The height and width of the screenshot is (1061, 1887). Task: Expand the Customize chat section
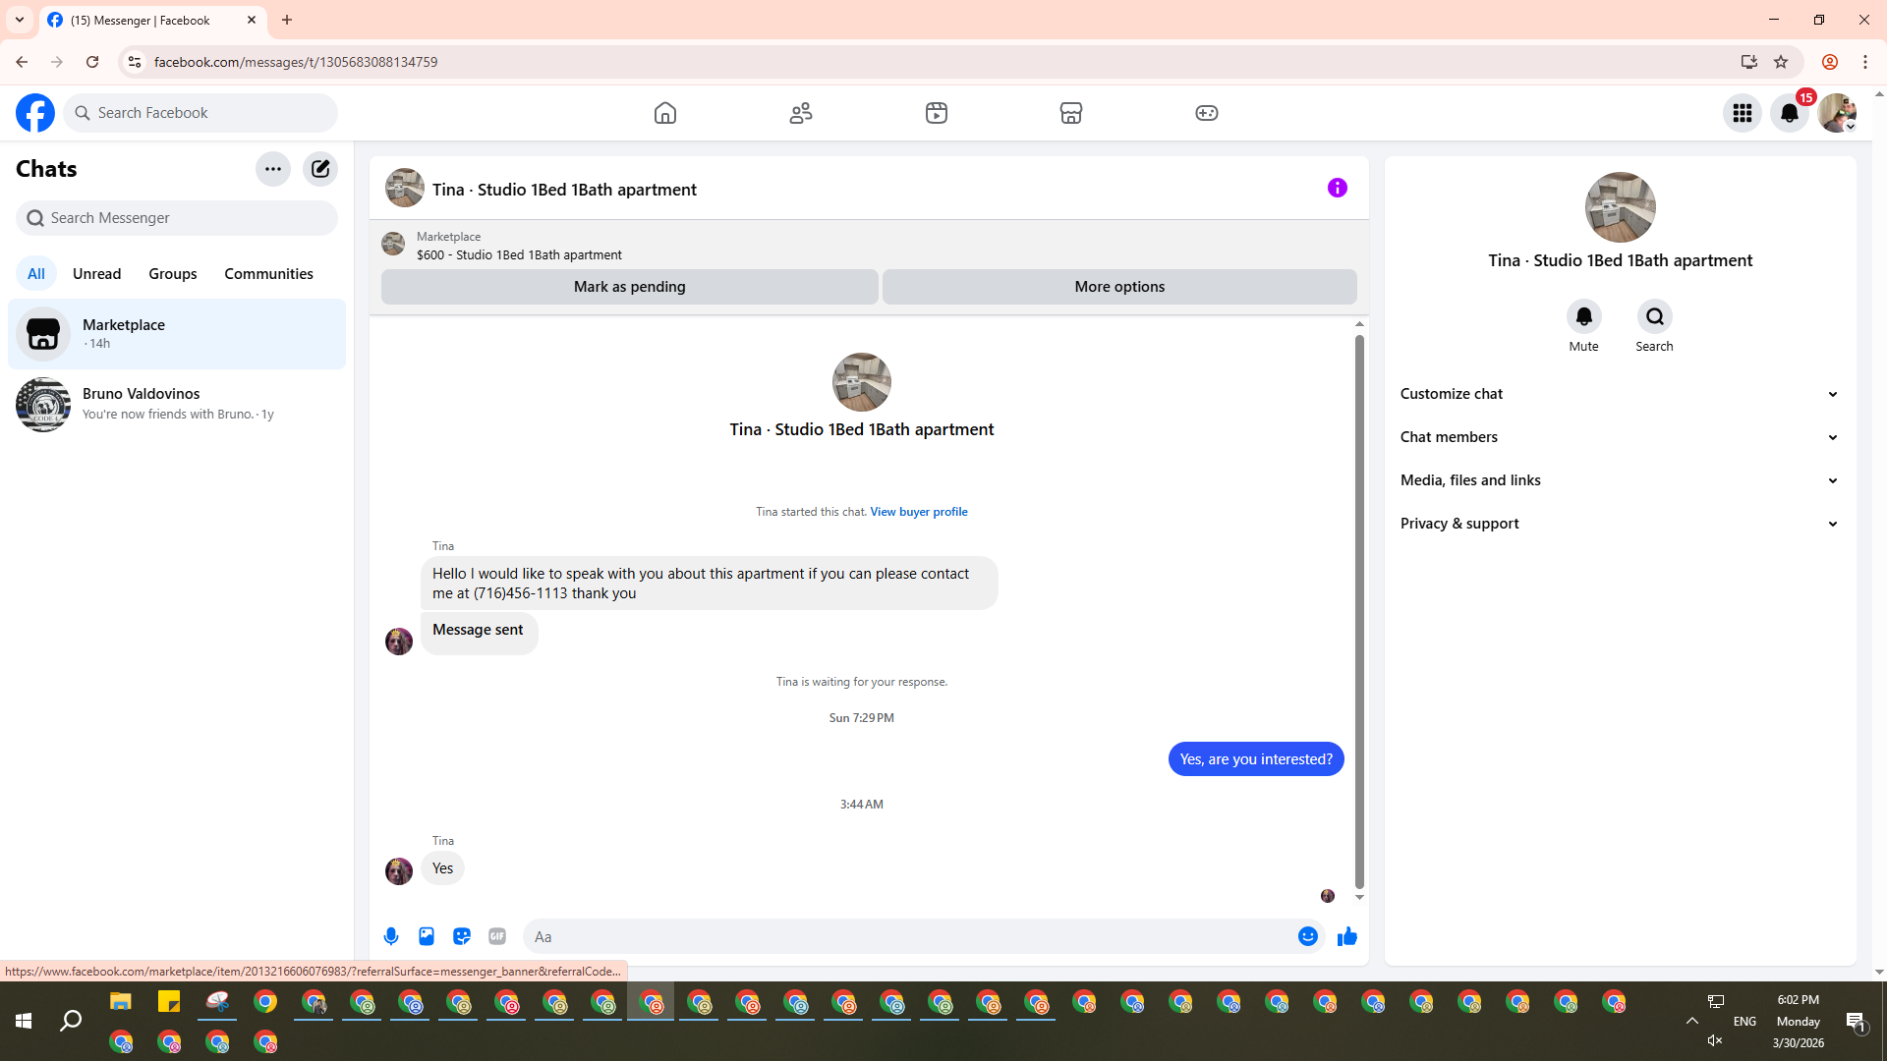point(1620,394)
